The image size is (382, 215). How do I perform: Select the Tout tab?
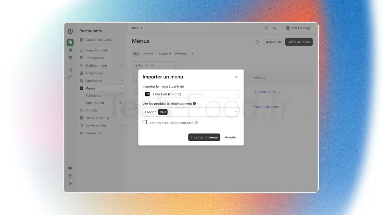(x=136, y=54)
